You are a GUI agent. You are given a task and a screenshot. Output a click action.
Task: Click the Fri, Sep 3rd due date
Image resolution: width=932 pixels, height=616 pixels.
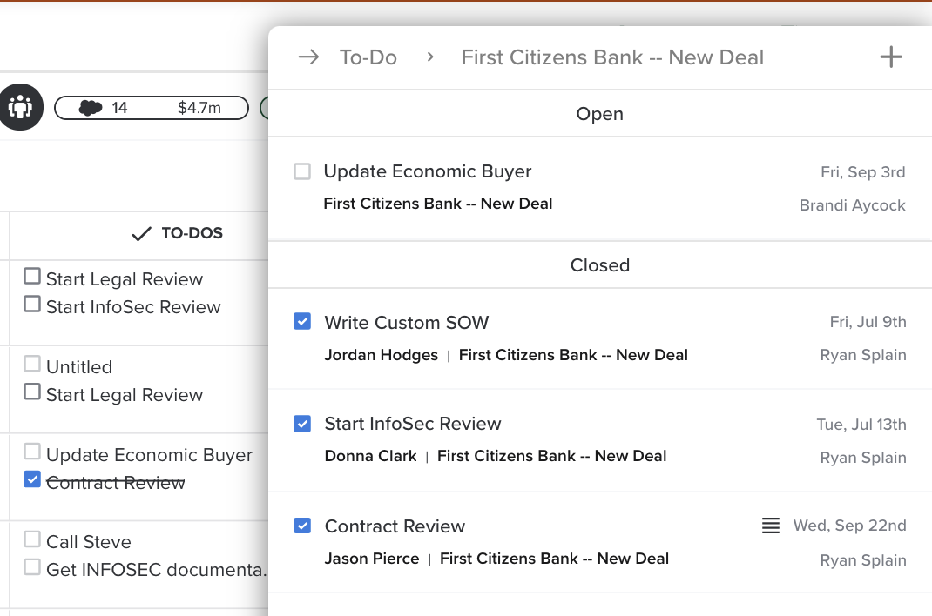(x=862, y=172)
